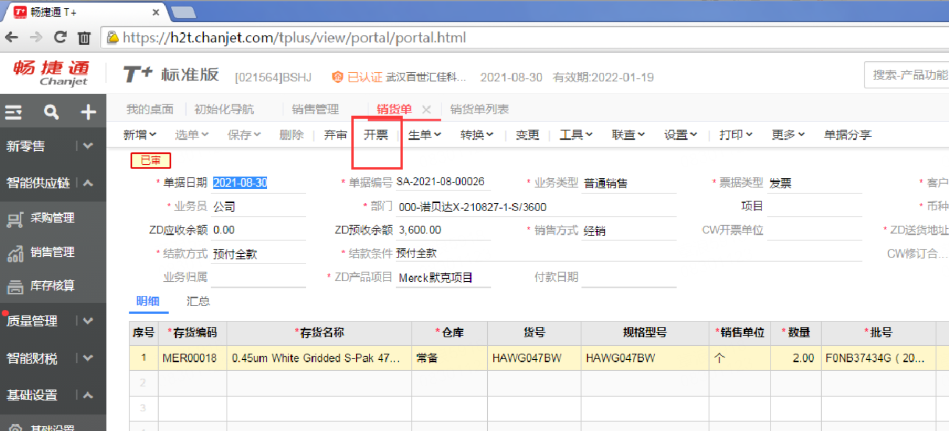Viewport: 949px width, 431px height.
Task: Open the 转换 dropdown
Action: coord(476,135)
